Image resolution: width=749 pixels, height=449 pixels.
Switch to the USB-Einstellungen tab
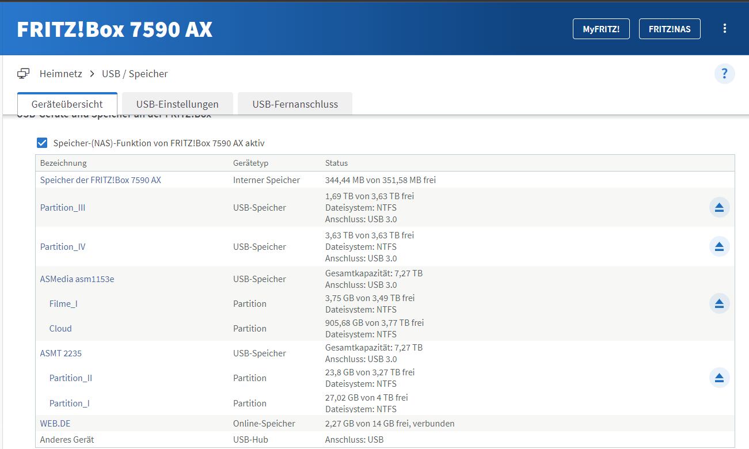click(177, 104)
